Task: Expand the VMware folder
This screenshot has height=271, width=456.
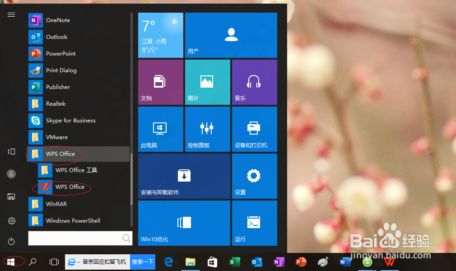Action: point(79,137)
